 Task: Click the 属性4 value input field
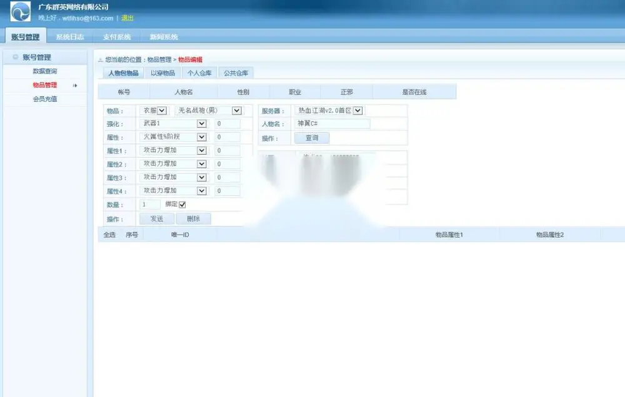227,191
